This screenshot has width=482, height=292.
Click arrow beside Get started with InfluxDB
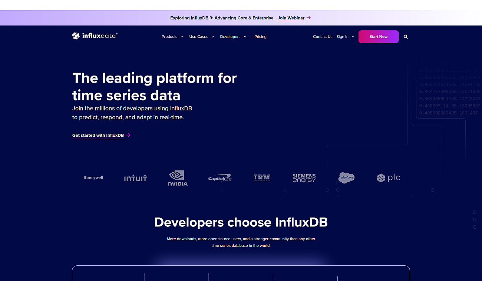pos(128,135)
